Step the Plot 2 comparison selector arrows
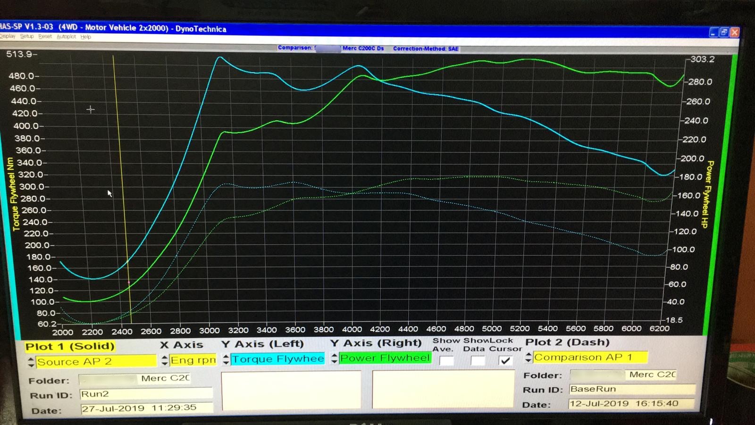Screen dimensions: 755x425 (x=528, y=358)
